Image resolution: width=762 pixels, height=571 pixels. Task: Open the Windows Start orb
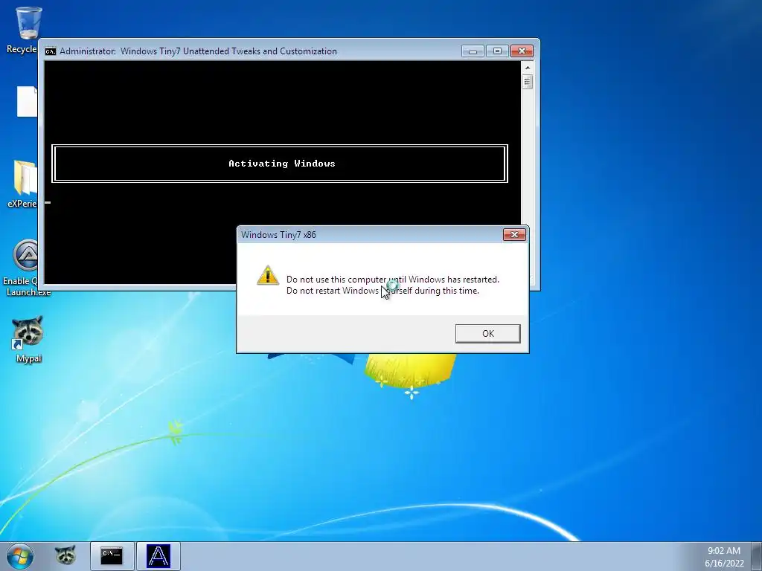click(x=19, y=556)
